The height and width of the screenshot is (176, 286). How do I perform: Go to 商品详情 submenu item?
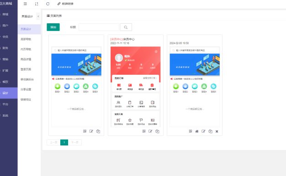26,59
